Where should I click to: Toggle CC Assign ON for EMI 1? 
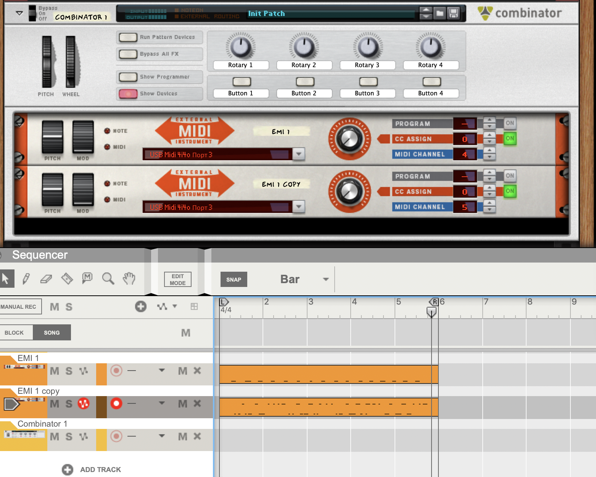[x=510, y=138]
